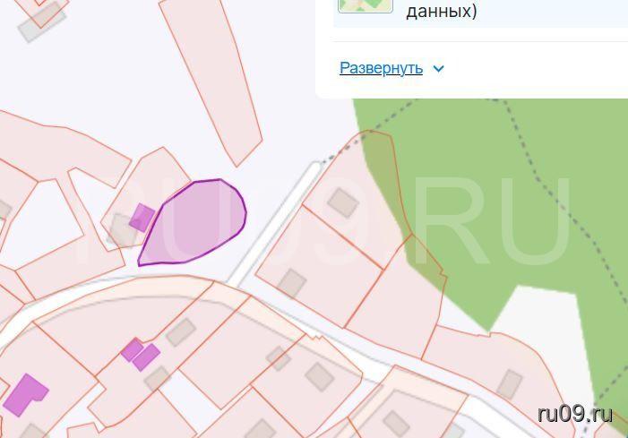The width and height of the screenshot is (628, 438).
Task: Click the "Развернуть" link
Action: (381, 68)
